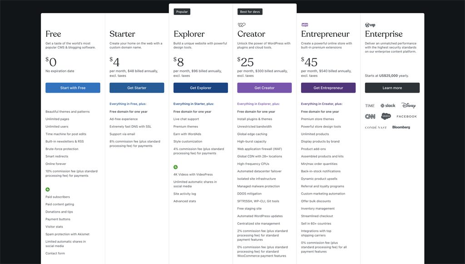Click the purple Get Creator button
The width and height of the screenshot is (465, 264).
[x=265, y=88]
